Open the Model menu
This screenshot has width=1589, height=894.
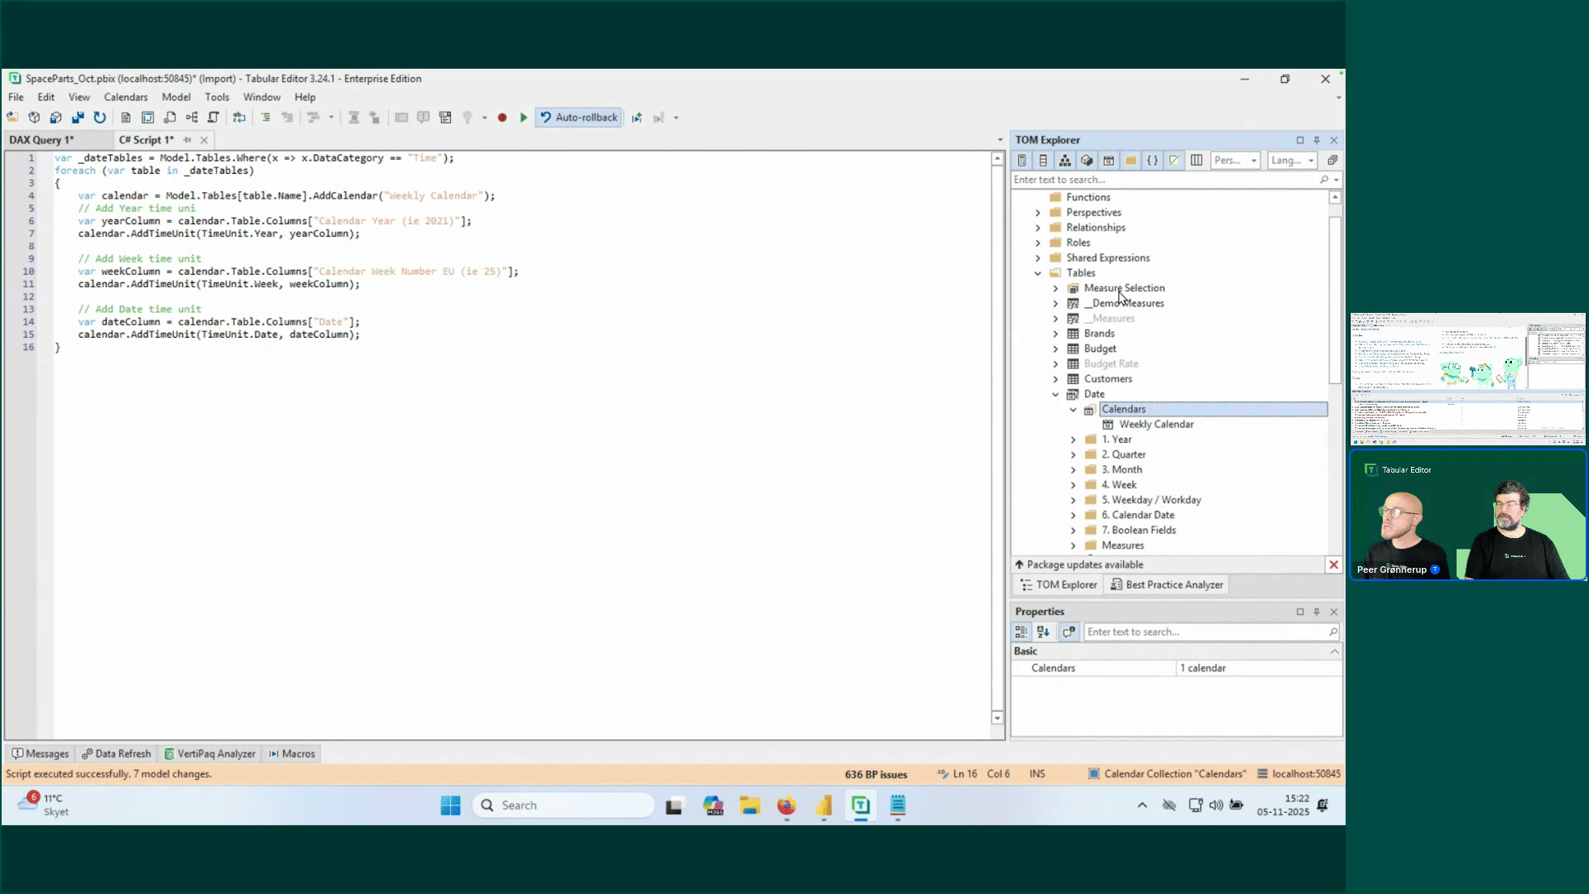click(x=176, y=97)
